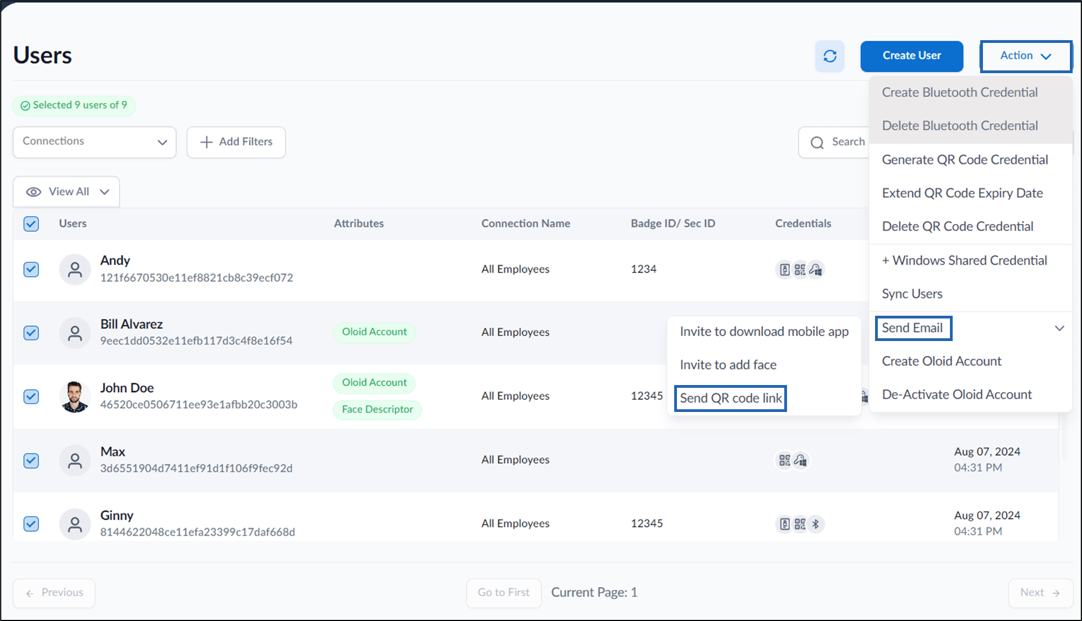The image size is (1082, 621).
Task: Click the green selected-users check icon
Action: [x=25, y=106]
